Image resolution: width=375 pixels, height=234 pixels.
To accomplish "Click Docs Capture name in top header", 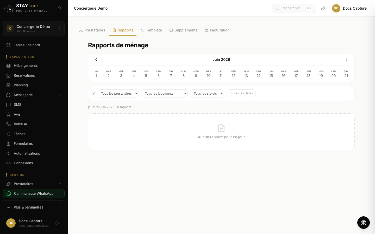I will tap(355, 8).
